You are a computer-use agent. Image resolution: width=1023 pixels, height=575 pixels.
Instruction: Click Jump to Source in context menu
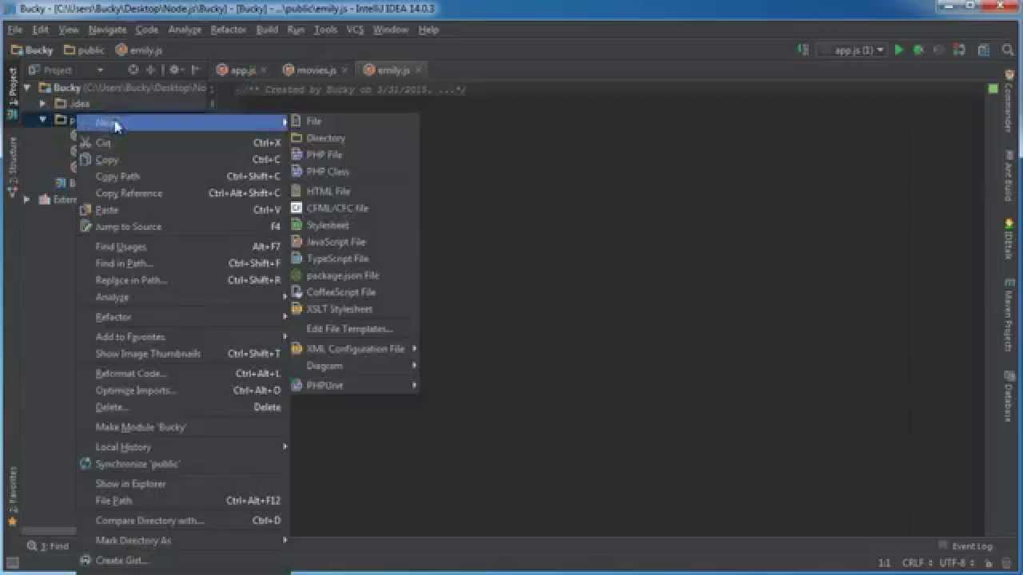[x=182, y=227]
